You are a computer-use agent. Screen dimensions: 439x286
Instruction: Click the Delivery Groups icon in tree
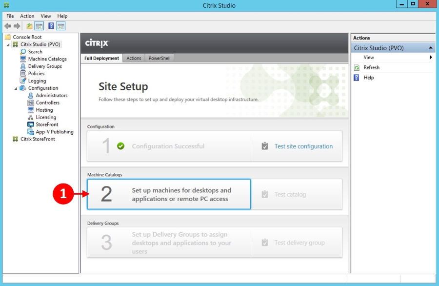click(23, 66)
